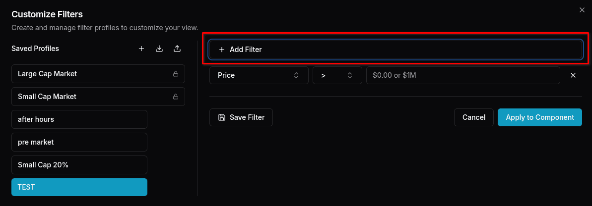
Task: Click the Cancel button
Action: pyautogui.click(x=474, y=117)
